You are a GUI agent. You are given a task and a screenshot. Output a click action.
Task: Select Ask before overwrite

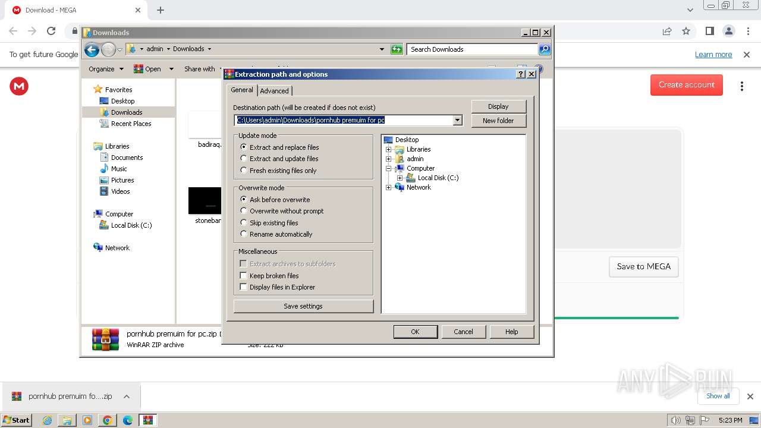[275, 200]
